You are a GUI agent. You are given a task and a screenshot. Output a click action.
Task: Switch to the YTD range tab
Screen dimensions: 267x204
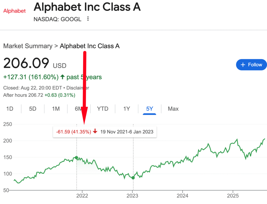pyautogui.click(x=102, y=109)
